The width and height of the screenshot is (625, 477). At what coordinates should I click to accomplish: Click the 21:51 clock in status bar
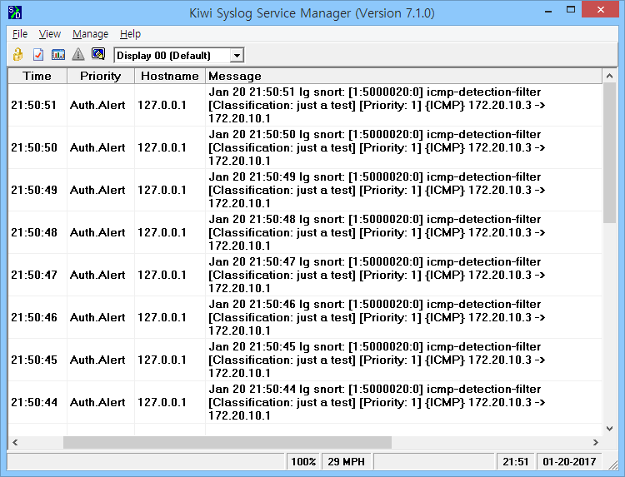point(515,462)
